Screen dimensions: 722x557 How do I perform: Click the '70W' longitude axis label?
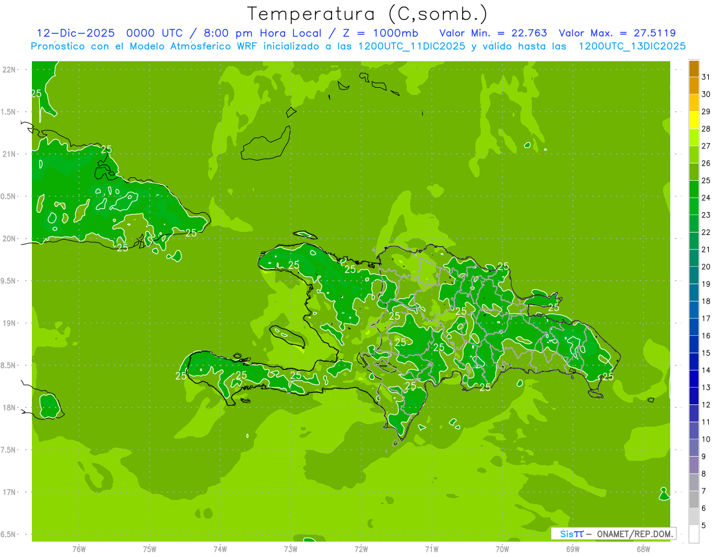coord(502,549)
